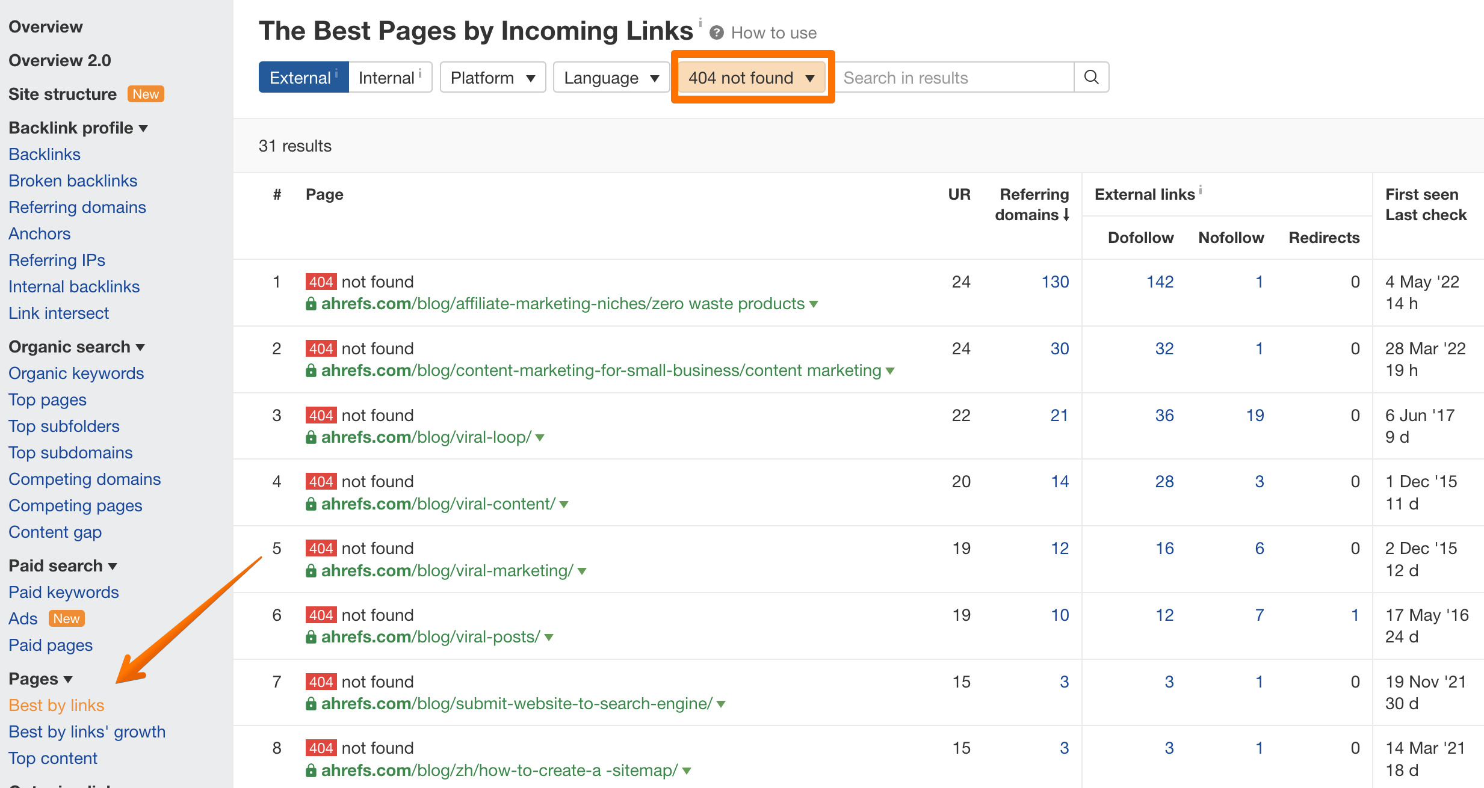Image resolution: width=1484 pixels, height=788 pixels.
Task: Open the Platform filter dropdown
Action: click(492, 77)
